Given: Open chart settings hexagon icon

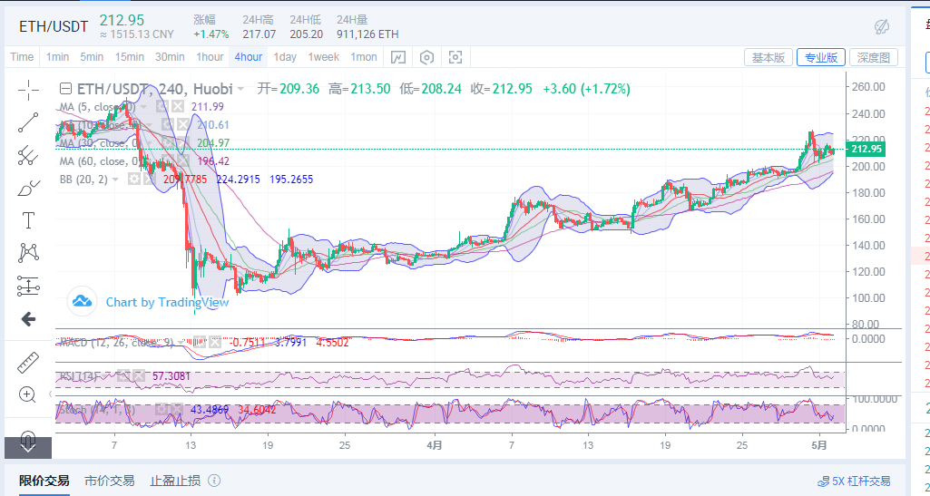Looking at the screenshot, I should (426, 57).
